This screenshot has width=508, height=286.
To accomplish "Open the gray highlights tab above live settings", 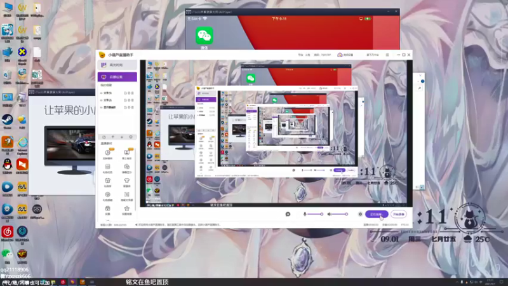I will (117, 65).
